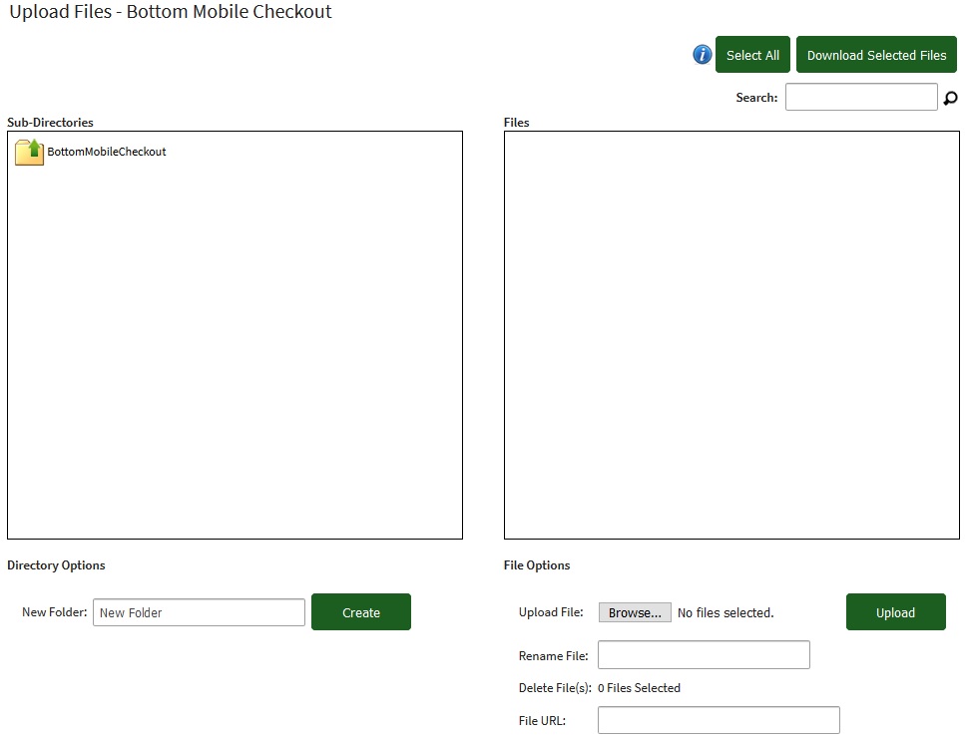Click inside the empty Files list pane
This screenshot has width=965, height=740.
731,335
